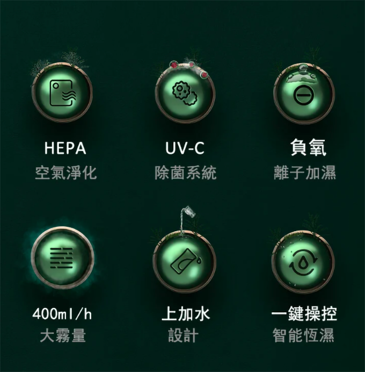
Task: Select the 上加水 heading label
Action: click(x=186, y=313)
